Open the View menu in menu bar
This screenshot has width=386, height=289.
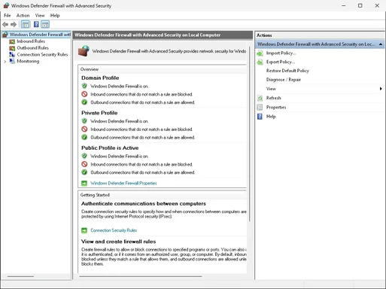(40, 15)
